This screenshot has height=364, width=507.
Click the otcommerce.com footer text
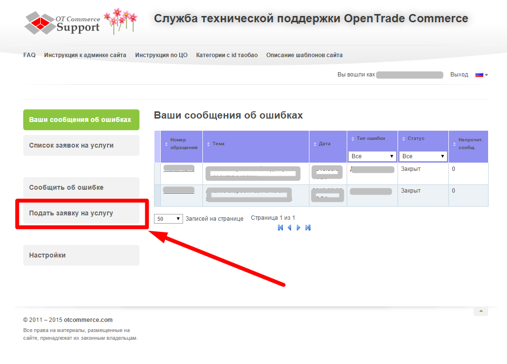coord(88,320)
